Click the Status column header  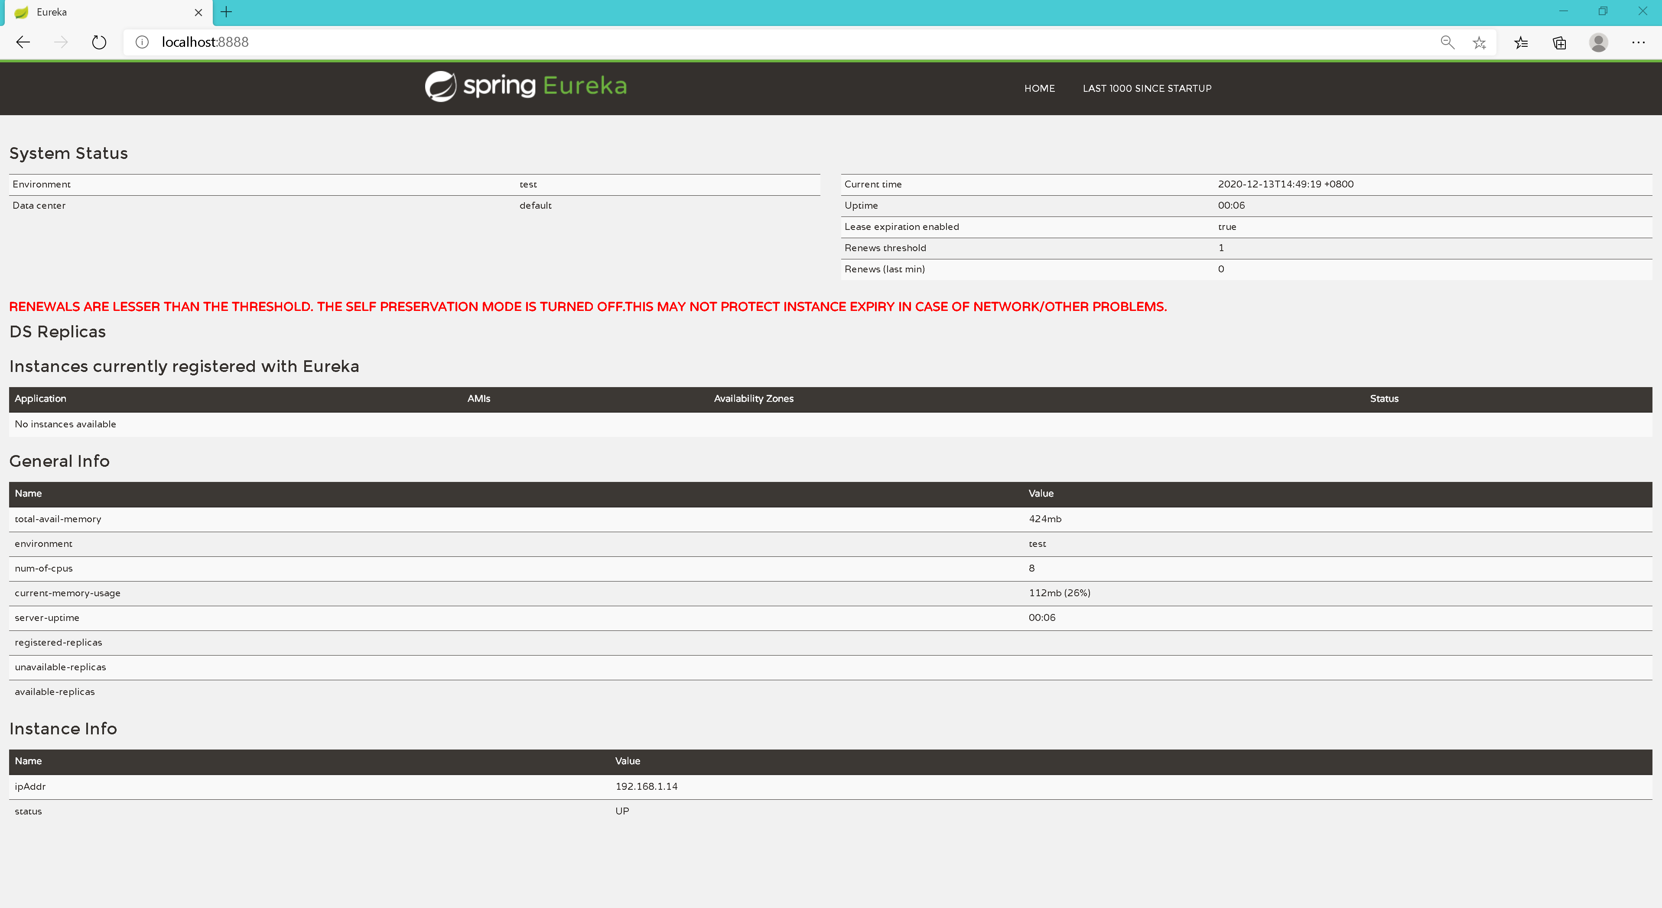click(1384, 399)
